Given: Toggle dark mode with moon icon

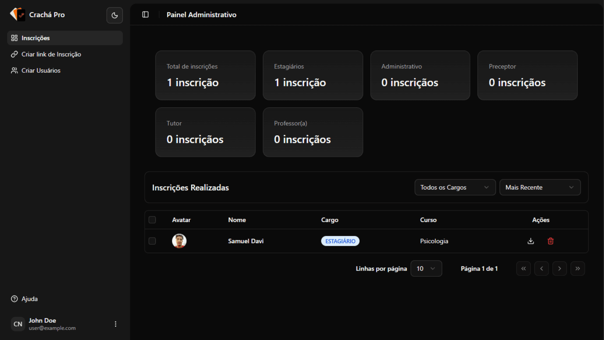Looking at the screenshot, I should 115,15.
